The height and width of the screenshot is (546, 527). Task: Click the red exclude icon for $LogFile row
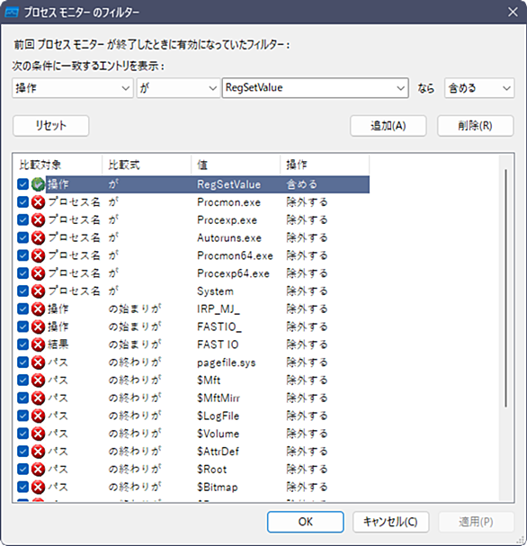click(x=38, y=416)
